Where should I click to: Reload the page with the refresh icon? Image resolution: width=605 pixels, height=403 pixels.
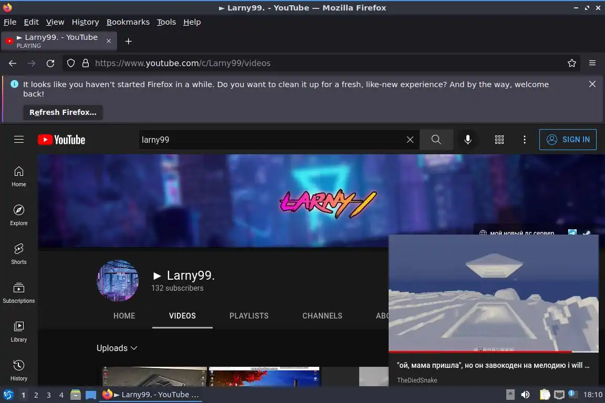point(50,63)
